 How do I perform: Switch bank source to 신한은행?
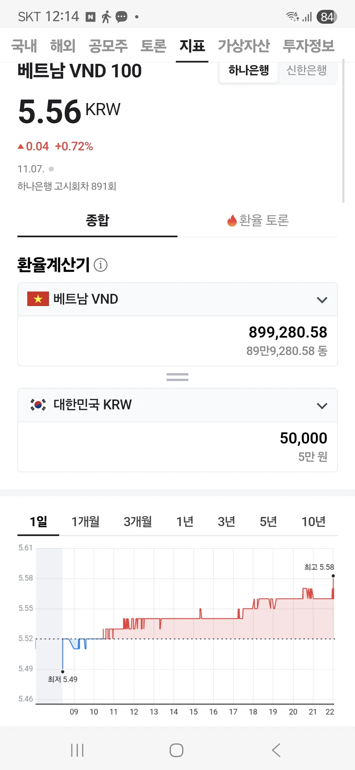[x=307, y=70]
